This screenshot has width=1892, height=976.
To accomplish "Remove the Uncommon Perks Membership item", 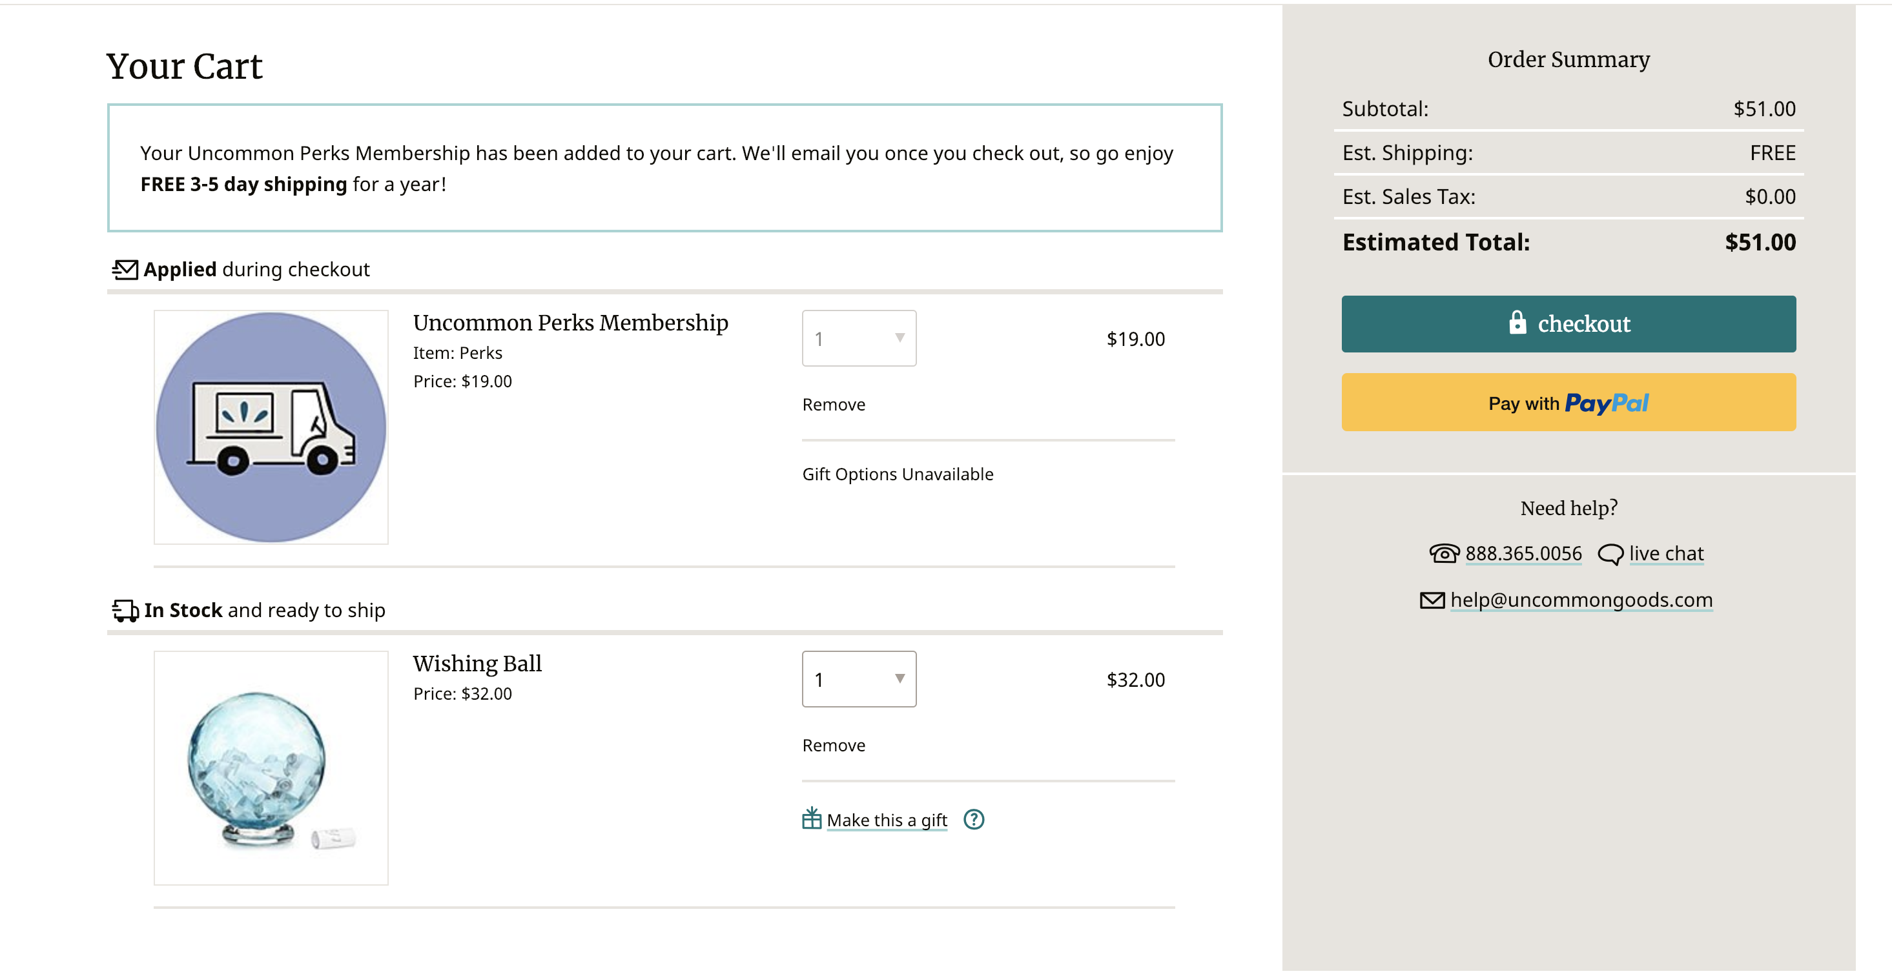I will pos(834,405).
